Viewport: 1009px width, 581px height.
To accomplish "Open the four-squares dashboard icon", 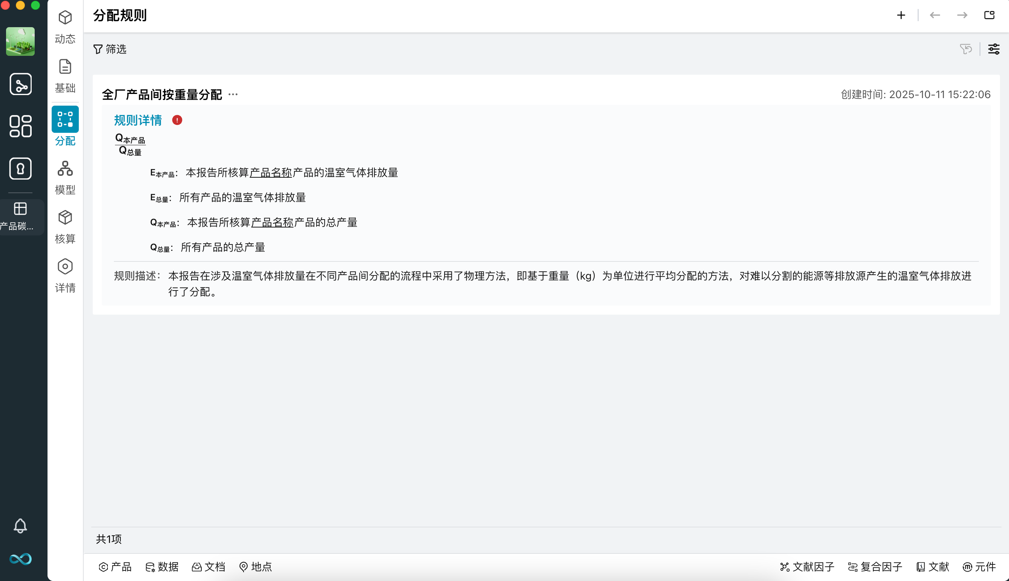I will (20, 126).
